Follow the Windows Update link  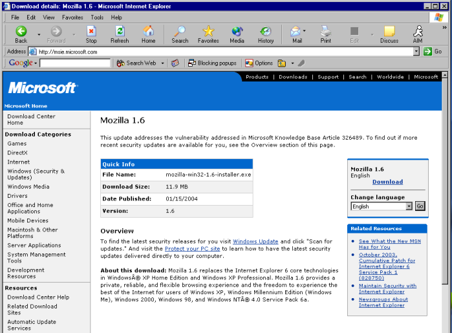coord(255,241)
